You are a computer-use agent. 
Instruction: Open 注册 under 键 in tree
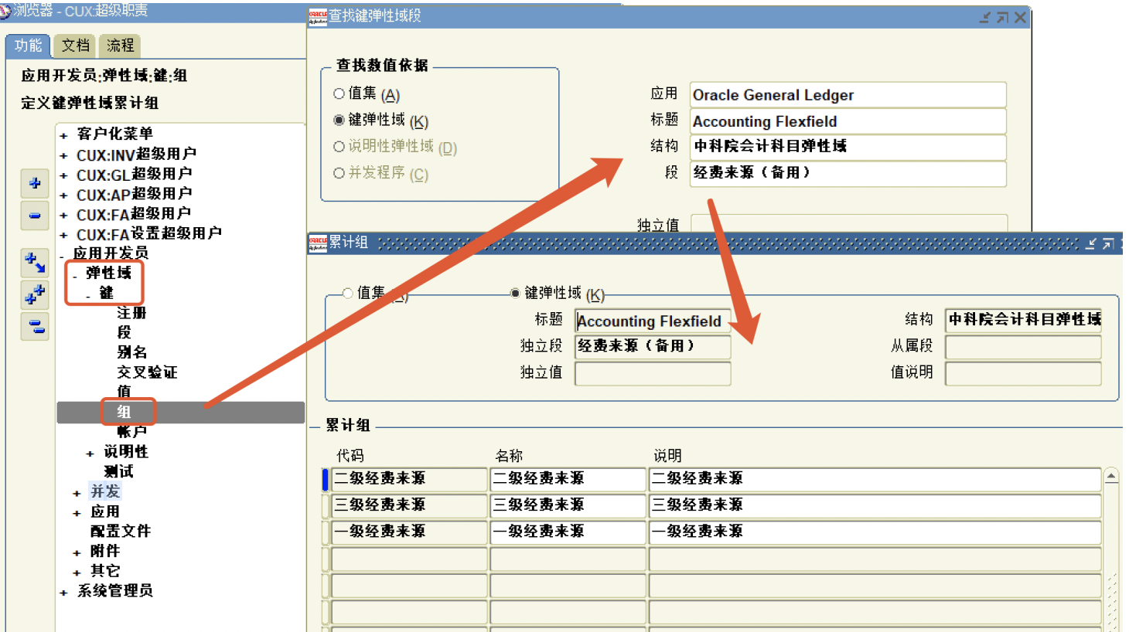[x=131, y=313]
